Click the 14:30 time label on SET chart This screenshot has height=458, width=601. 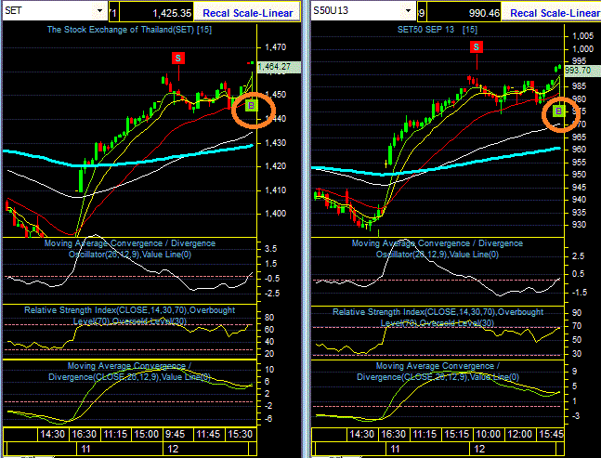click(x=53, y=434)
